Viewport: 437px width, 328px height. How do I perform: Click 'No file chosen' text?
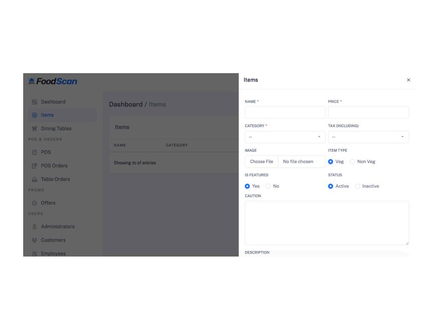[x=298, y=161]
